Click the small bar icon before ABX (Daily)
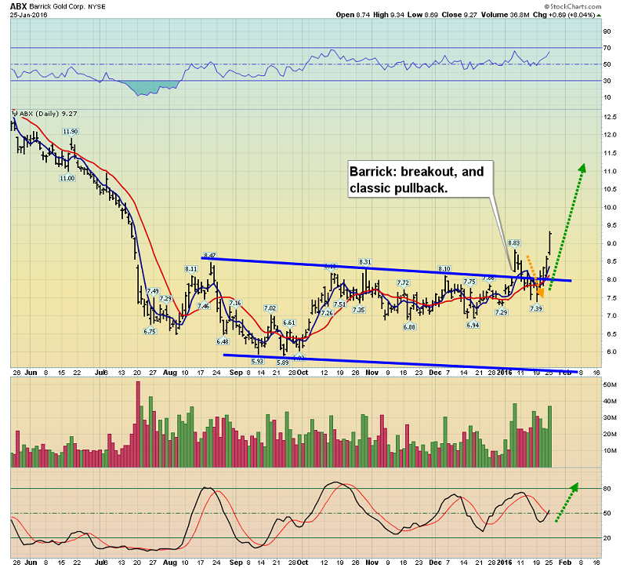627x568 pixels. [x=15, y=114]
